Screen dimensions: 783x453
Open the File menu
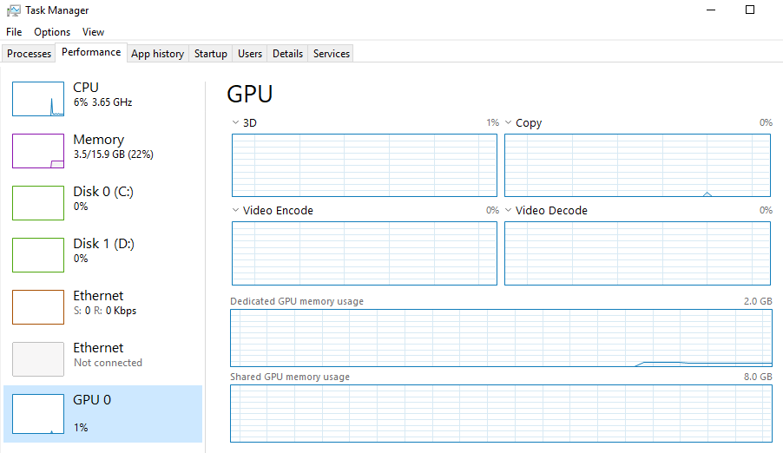pyautogui.click(x=14, y=32)
